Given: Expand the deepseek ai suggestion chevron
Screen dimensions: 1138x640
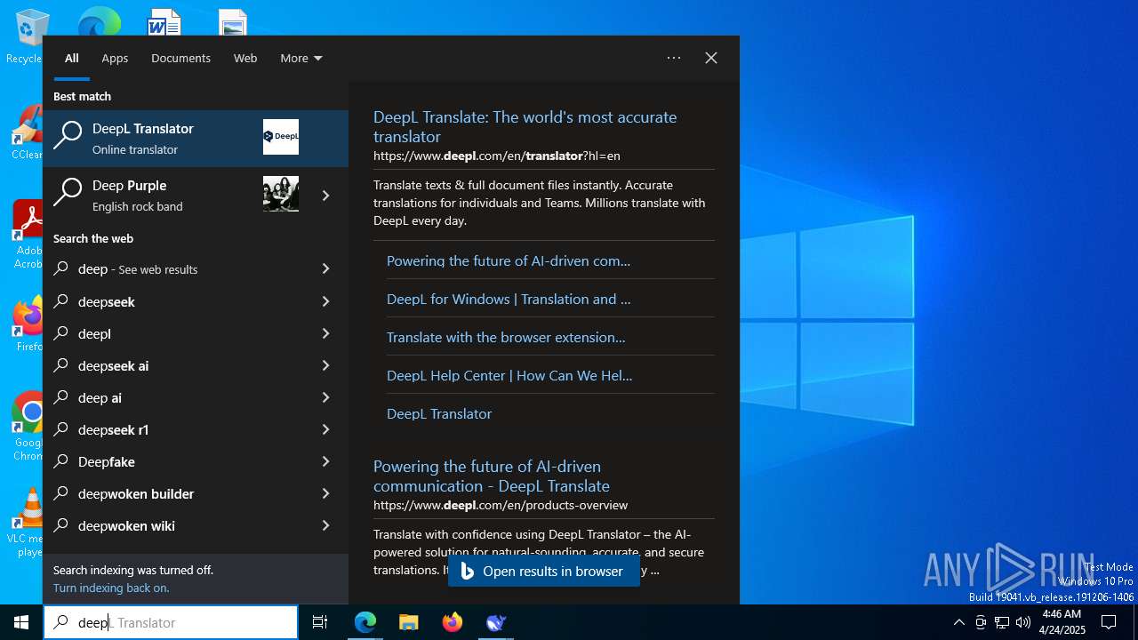Looking at the screenshot, I should (325, 365).
